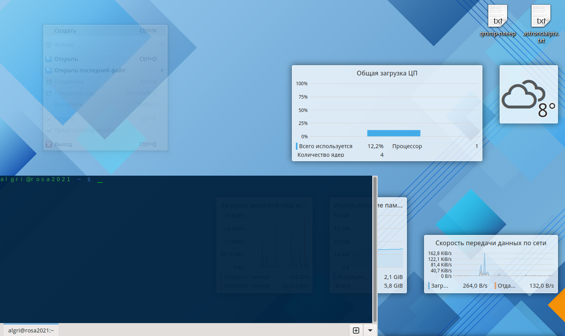Click the Скорость передачи данных по сети title
The image size is (565, 336).
point(491,243)
